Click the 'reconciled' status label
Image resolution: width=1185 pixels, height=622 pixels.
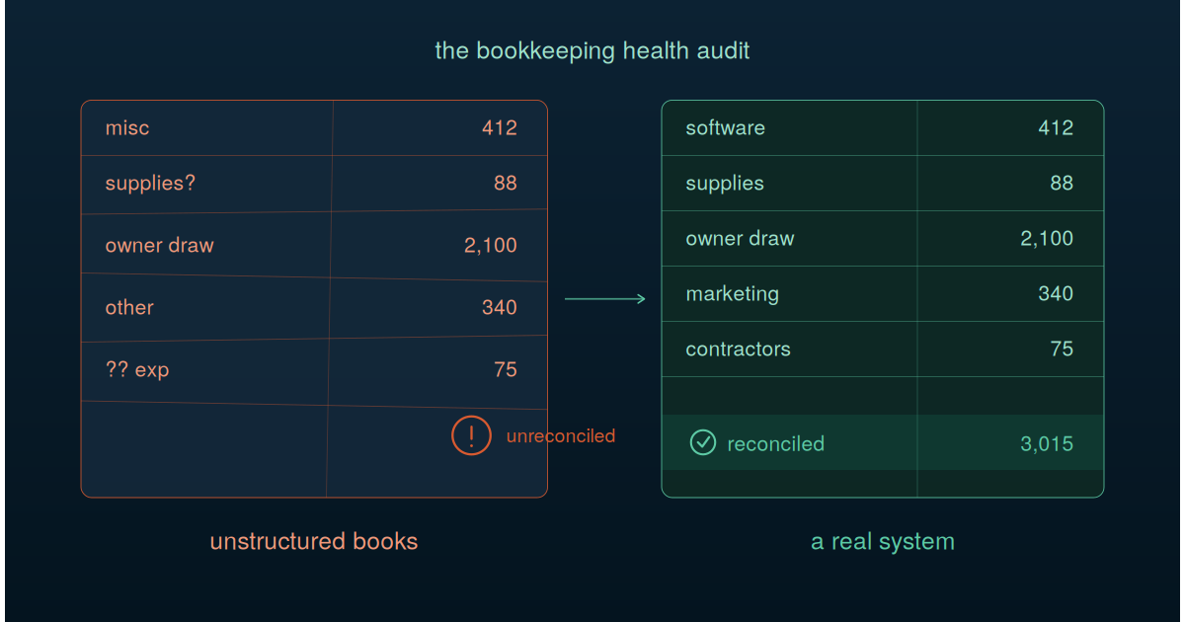pyautogui.click(x=776, y=444)
